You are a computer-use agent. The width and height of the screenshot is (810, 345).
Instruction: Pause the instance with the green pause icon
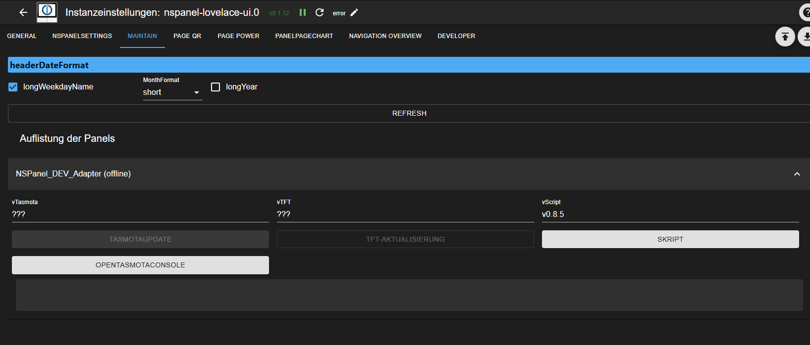[x=303, y=12]
